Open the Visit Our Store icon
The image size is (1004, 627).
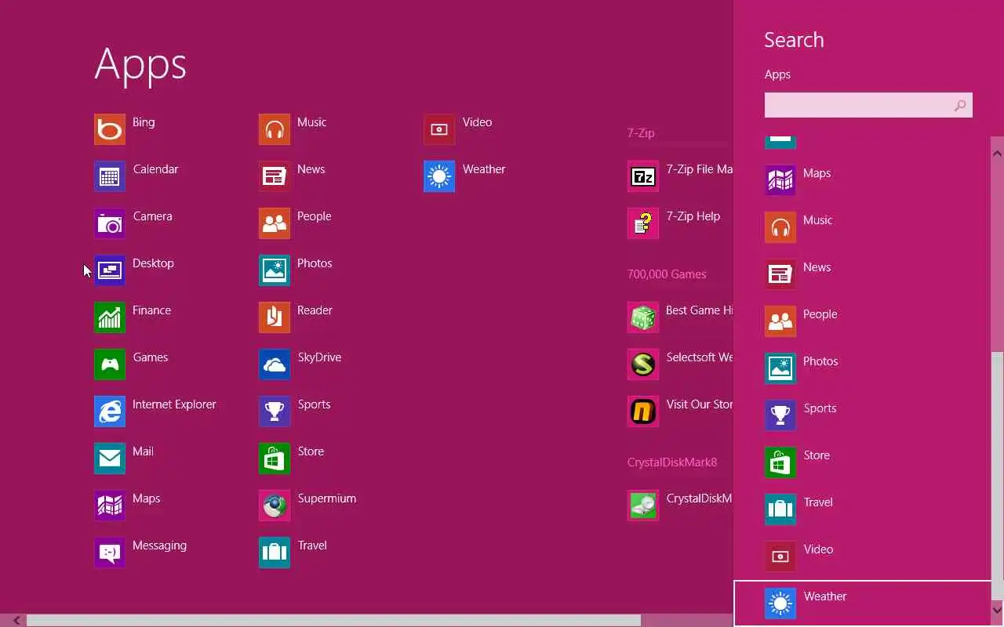click(643, 411)
